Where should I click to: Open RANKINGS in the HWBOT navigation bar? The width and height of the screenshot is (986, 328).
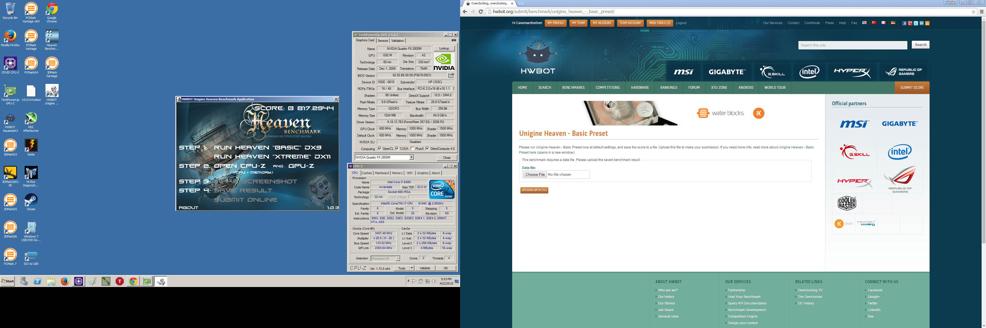click(x=669, y=87)
